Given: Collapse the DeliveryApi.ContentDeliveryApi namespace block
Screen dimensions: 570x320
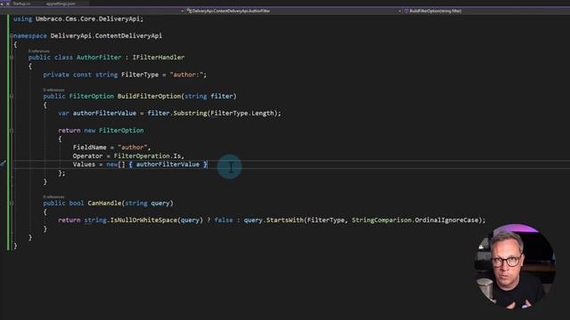Looking at the screenshot, I should click(x=12, y=36).
